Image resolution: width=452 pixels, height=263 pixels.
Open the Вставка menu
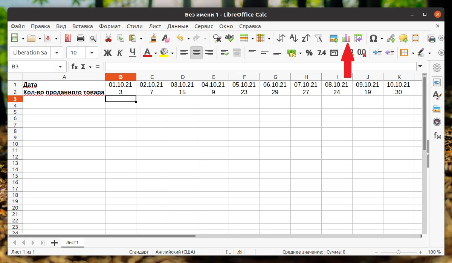coord(82,26)
